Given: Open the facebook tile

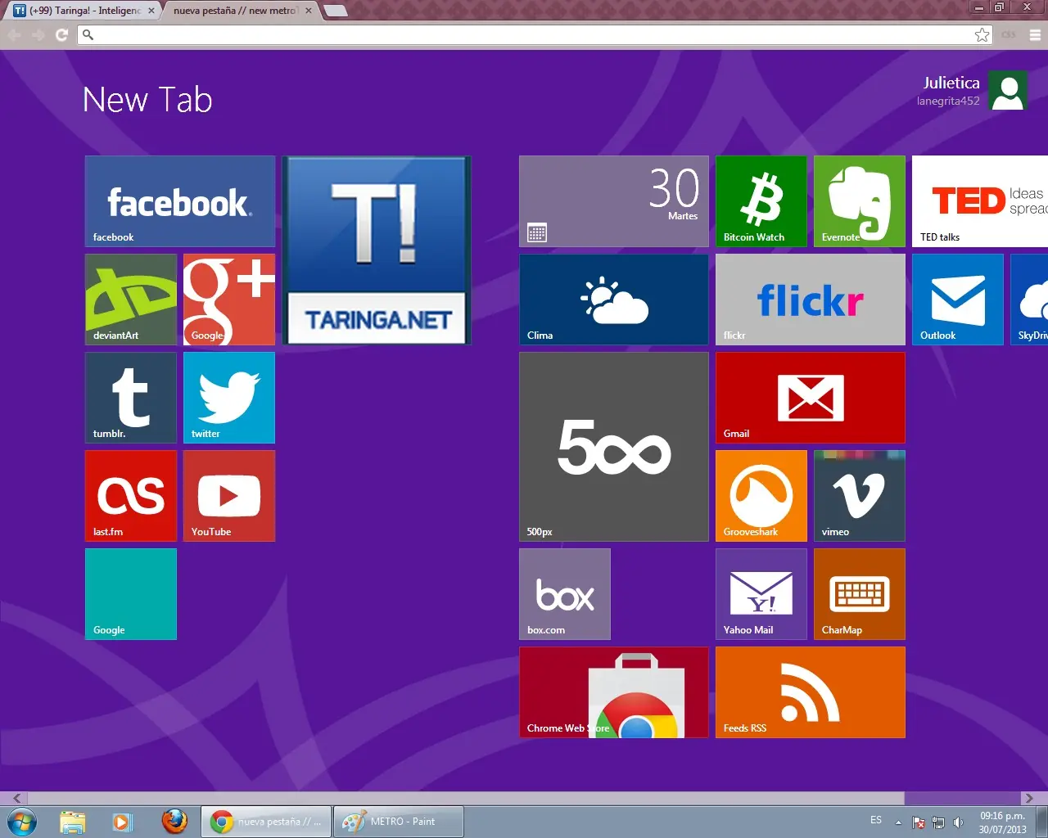Looking at the screenshot, I should tap(180, 201).
